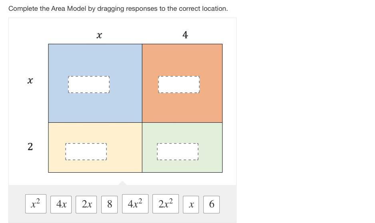Screen dimensions: 375x223
Task: Pick the 2x answer tile
Action: coord(86,204)
